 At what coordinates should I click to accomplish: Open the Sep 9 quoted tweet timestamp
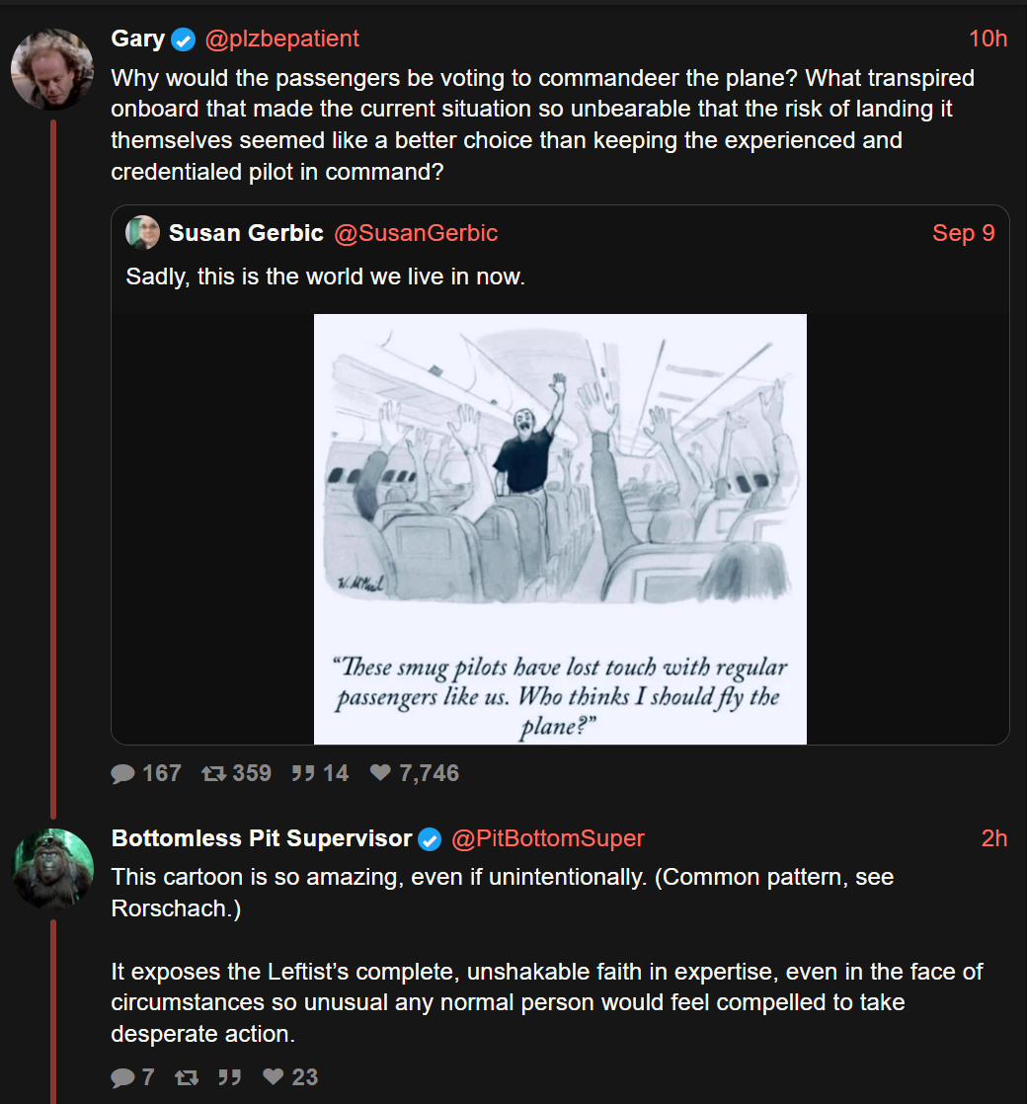[963, 233]
